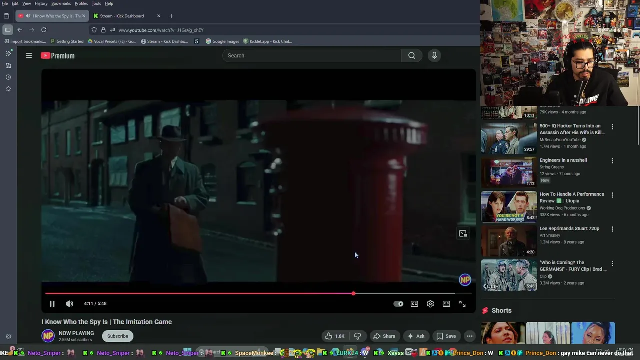Open Engineers in a nutshell thumbnail
The image size is (640, 360).
[509, 172]
